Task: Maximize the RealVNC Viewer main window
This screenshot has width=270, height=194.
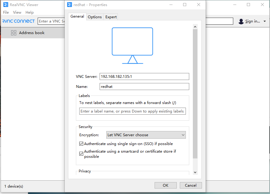Action: click(x=248, y=5)
